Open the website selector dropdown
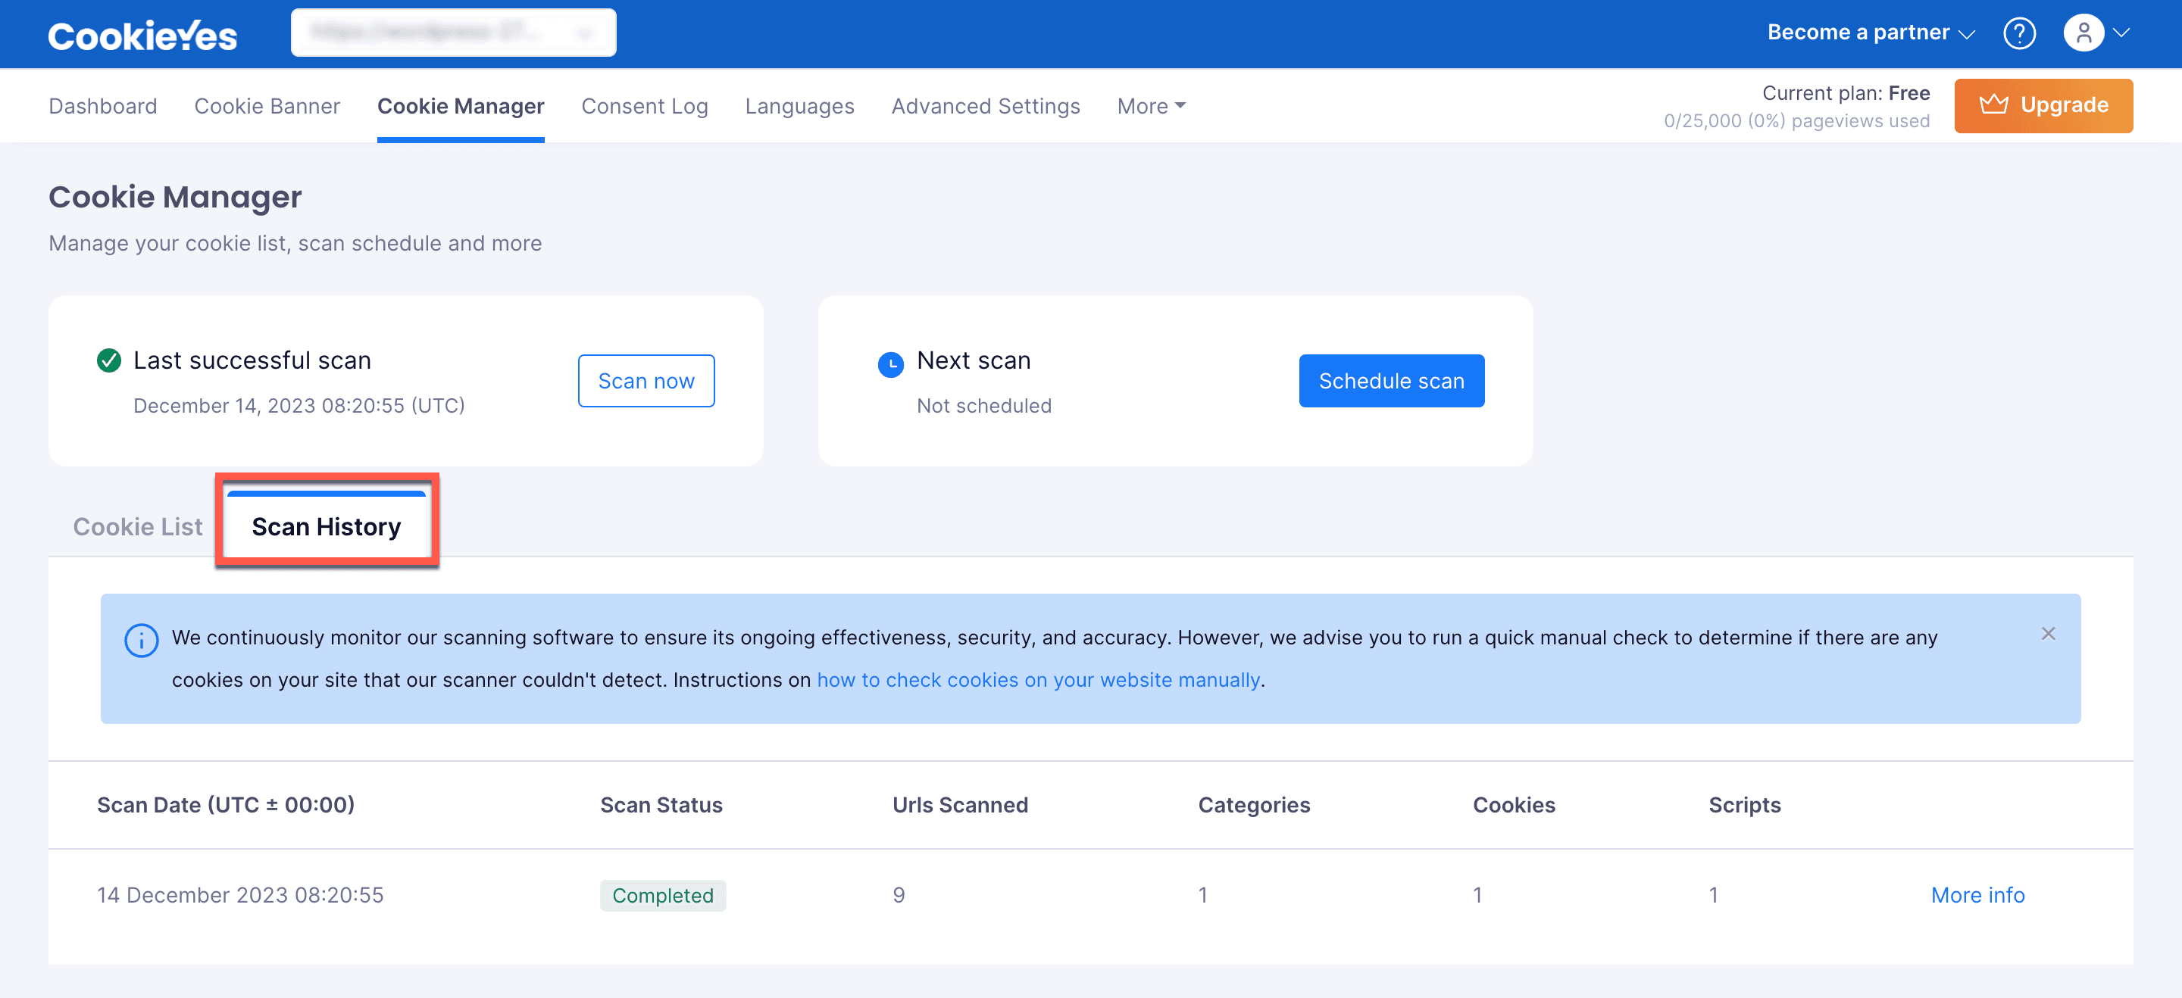The height and width of the screenshot is (998, 2182). click(x=453, y=33)
